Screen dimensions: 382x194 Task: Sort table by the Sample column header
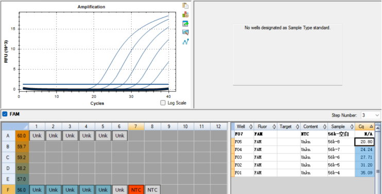pyautogui.click(x=341, y=126)
